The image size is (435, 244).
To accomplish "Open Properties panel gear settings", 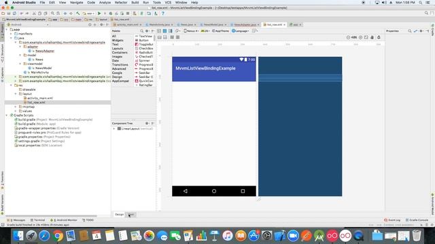I will [x=421, y=31].
